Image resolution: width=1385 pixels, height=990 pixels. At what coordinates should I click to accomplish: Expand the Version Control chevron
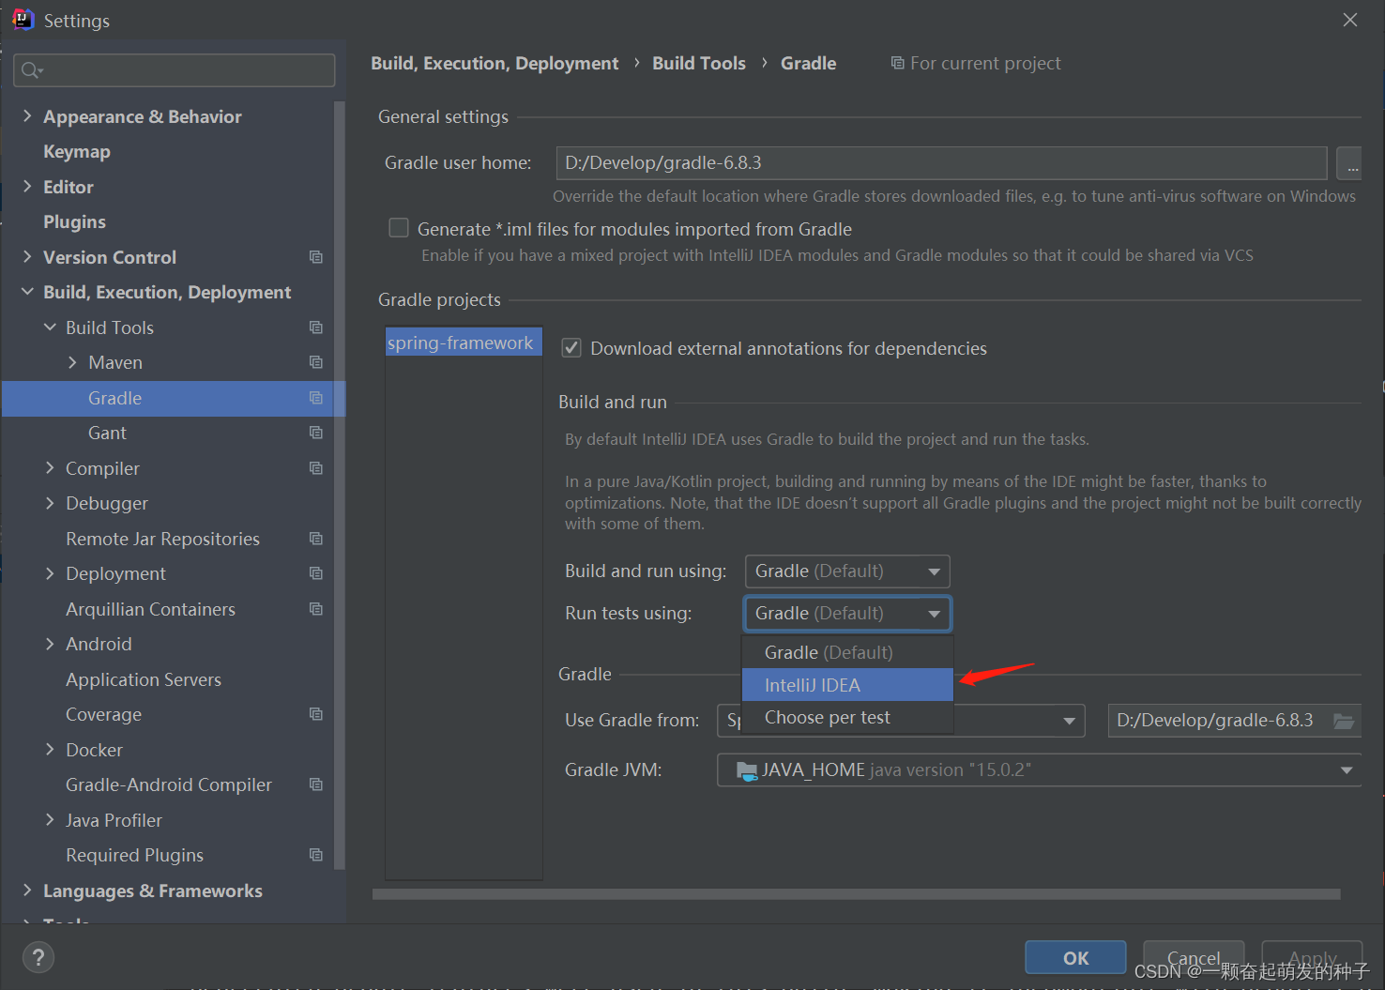coord(27,256)
